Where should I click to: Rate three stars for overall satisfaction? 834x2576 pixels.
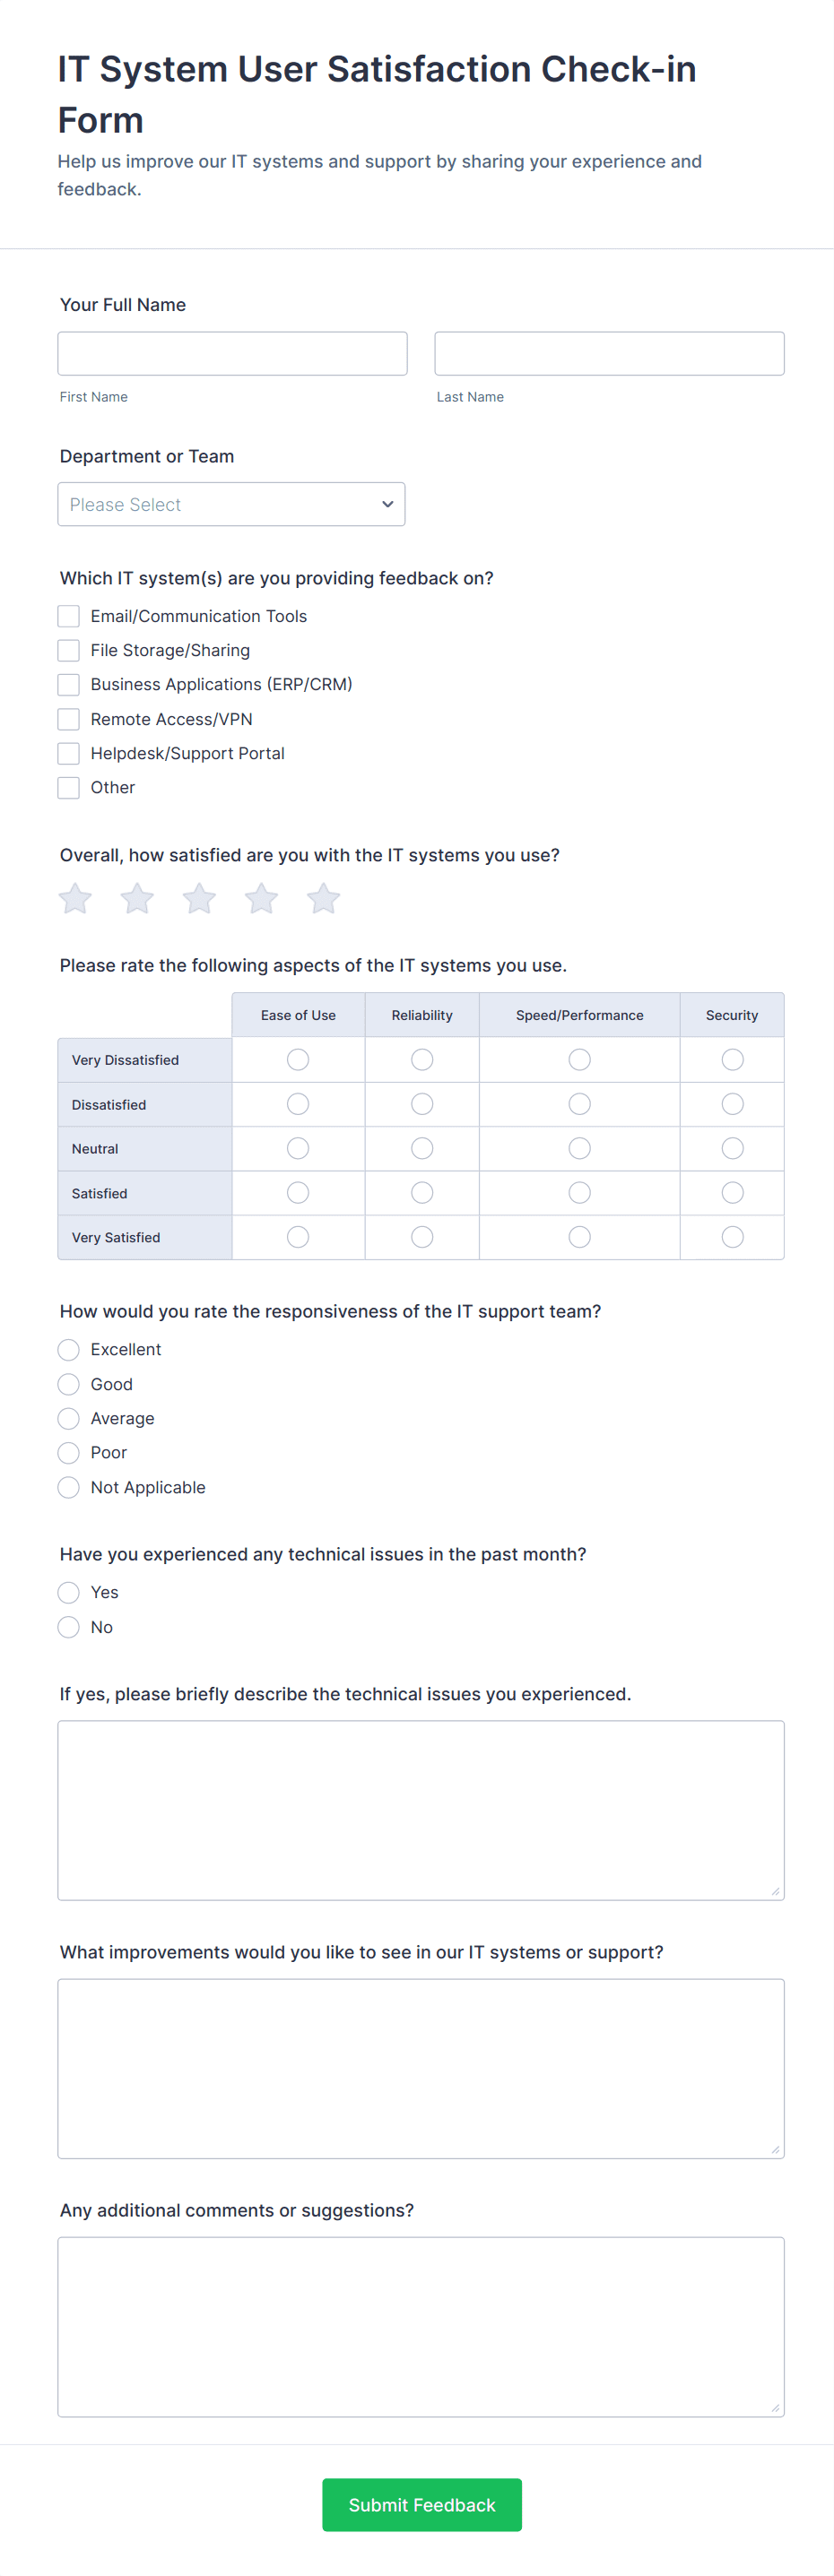click(x=199, y=898)
